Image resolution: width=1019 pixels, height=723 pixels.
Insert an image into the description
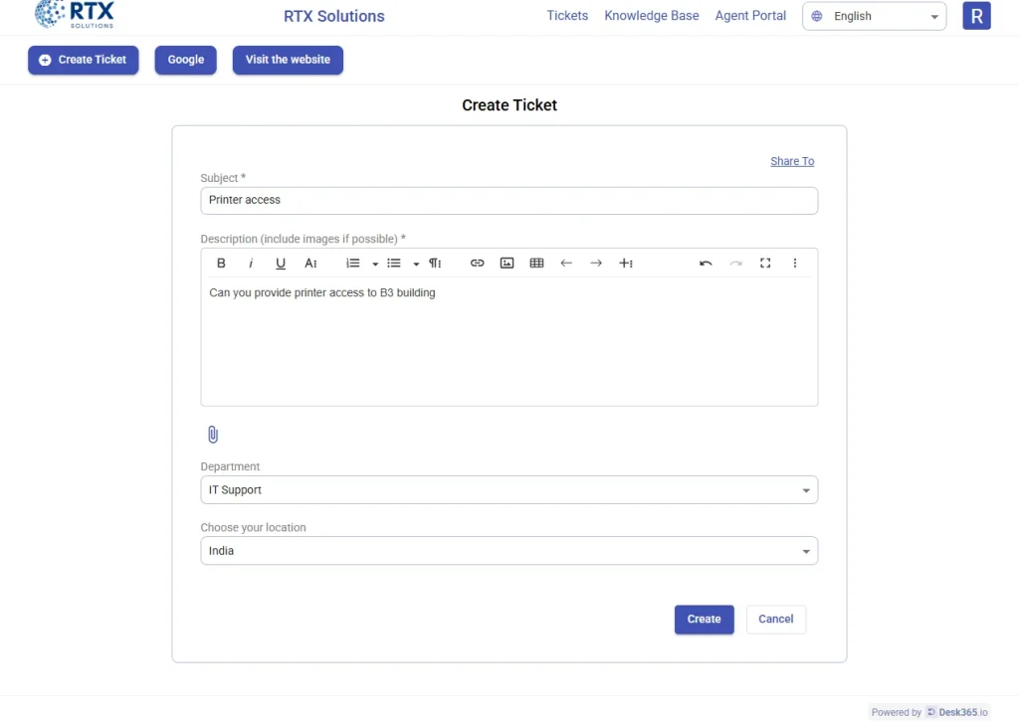click(507, 263)
